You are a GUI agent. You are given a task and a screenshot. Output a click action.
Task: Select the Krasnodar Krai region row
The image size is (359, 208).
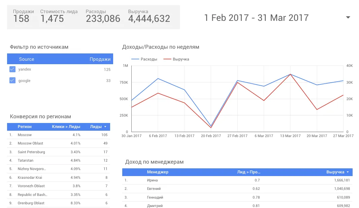(x=58, y=178)
